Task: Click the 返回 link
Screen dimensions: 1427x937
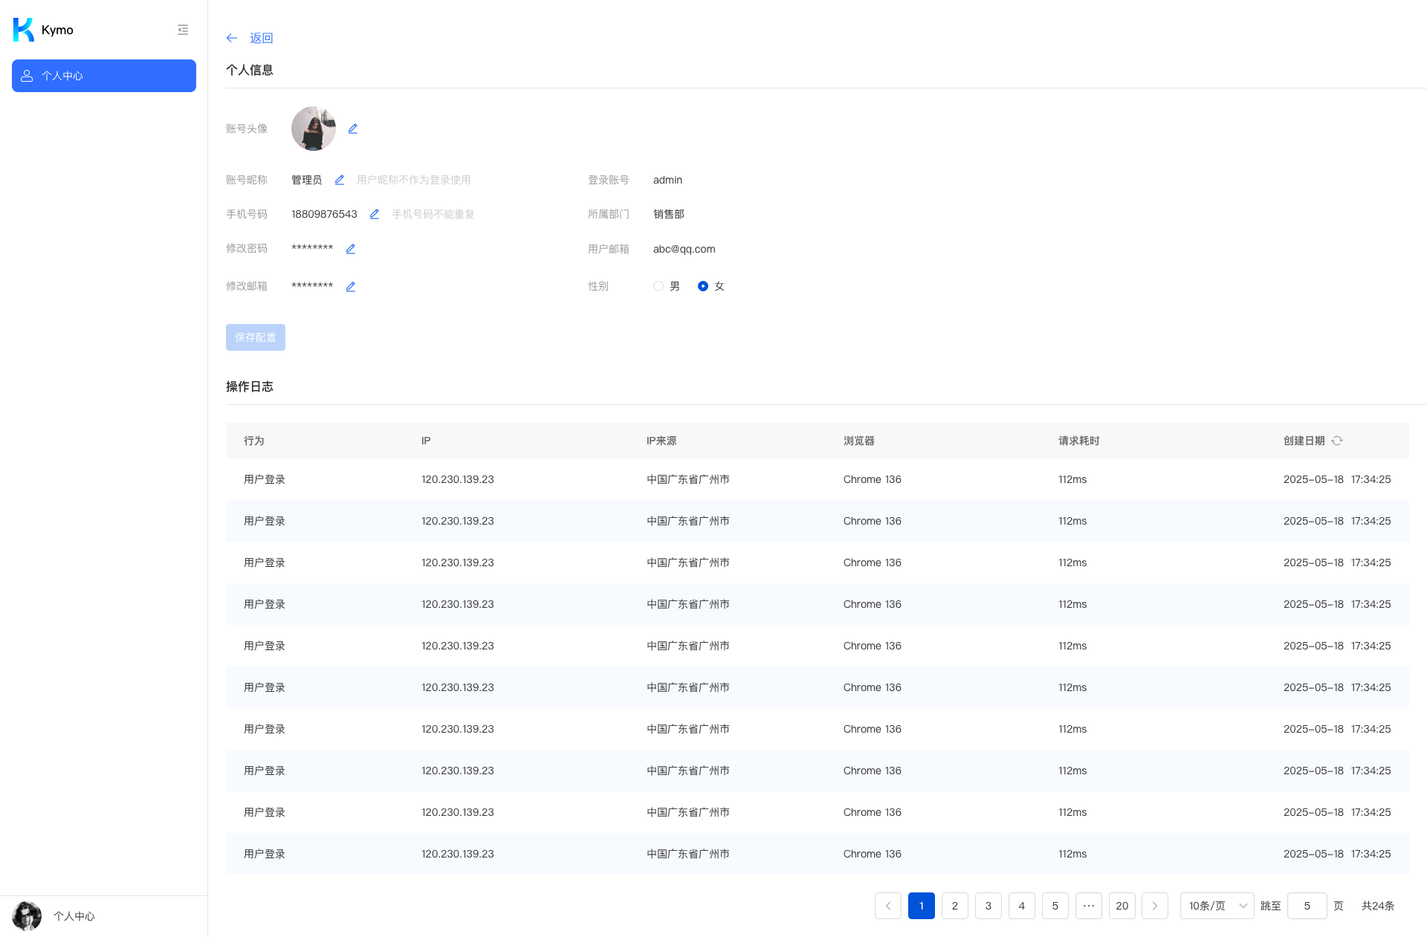Action: pos(262,38)
